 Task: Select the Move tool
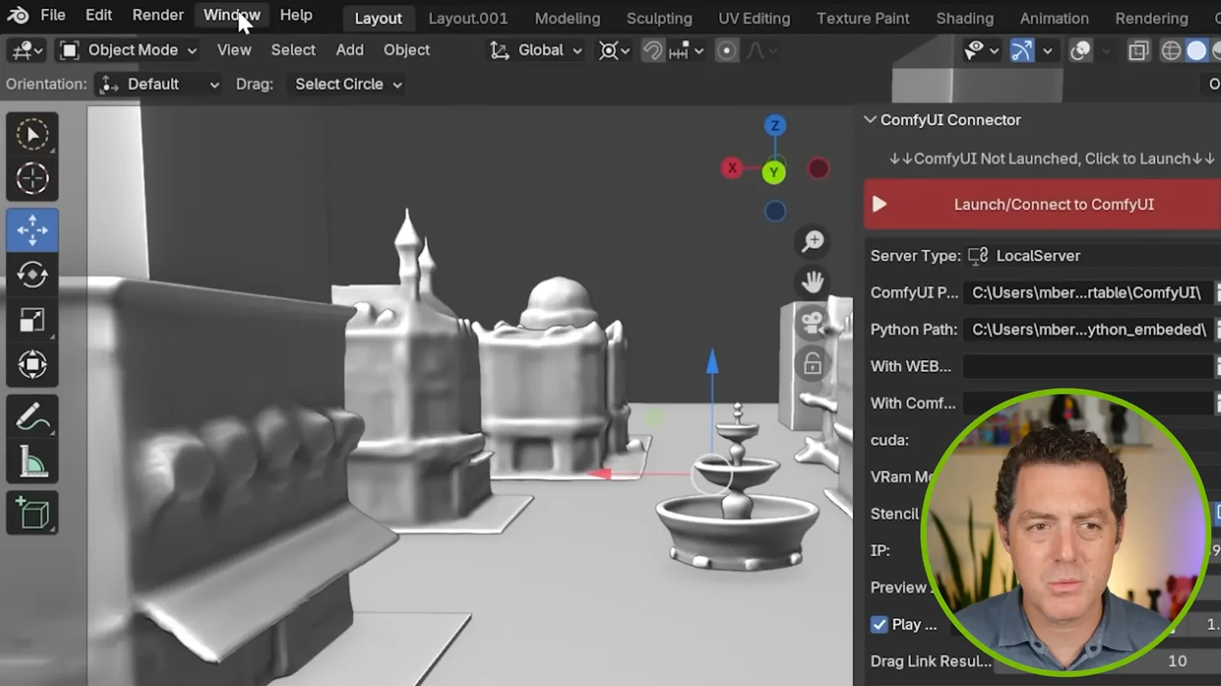[x=32, y=230]
